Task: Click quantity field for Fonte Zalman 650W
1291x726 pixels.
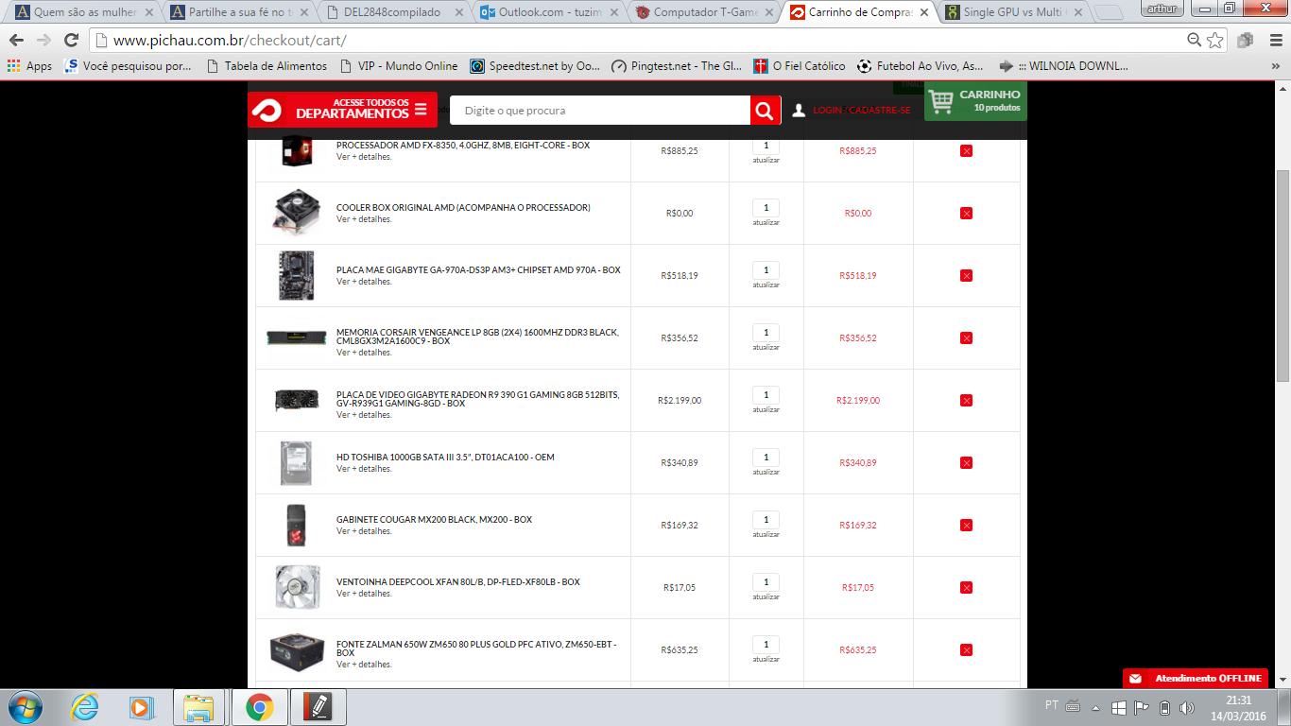Action: coord(766,645)
